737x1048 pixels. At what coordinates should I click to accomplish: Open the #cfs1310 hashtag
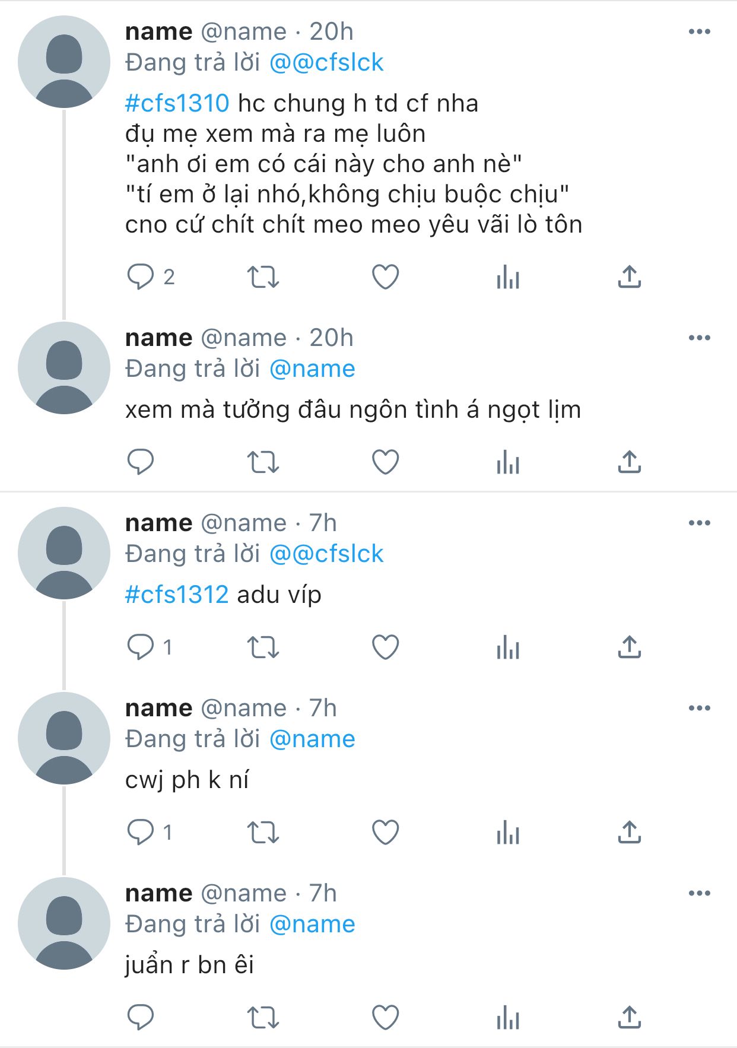coord(177,103)
